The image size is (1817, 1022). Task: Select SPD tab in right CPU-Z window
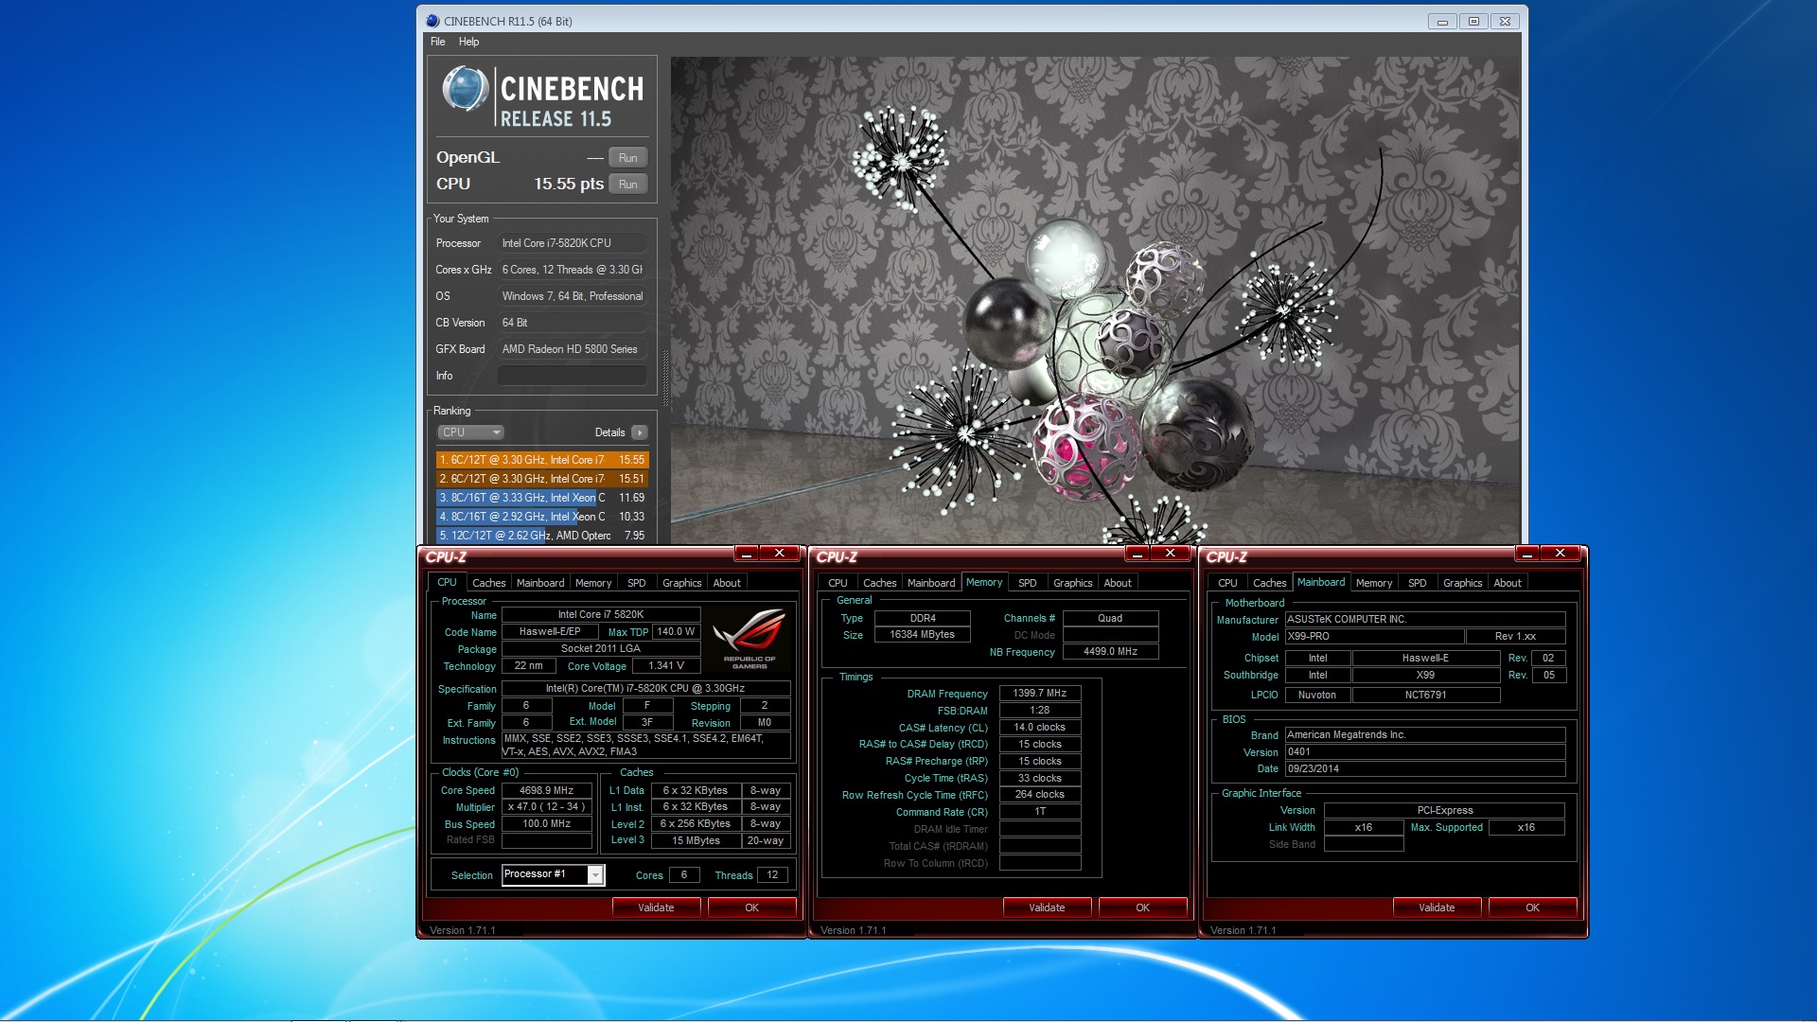pos(1417,583)
